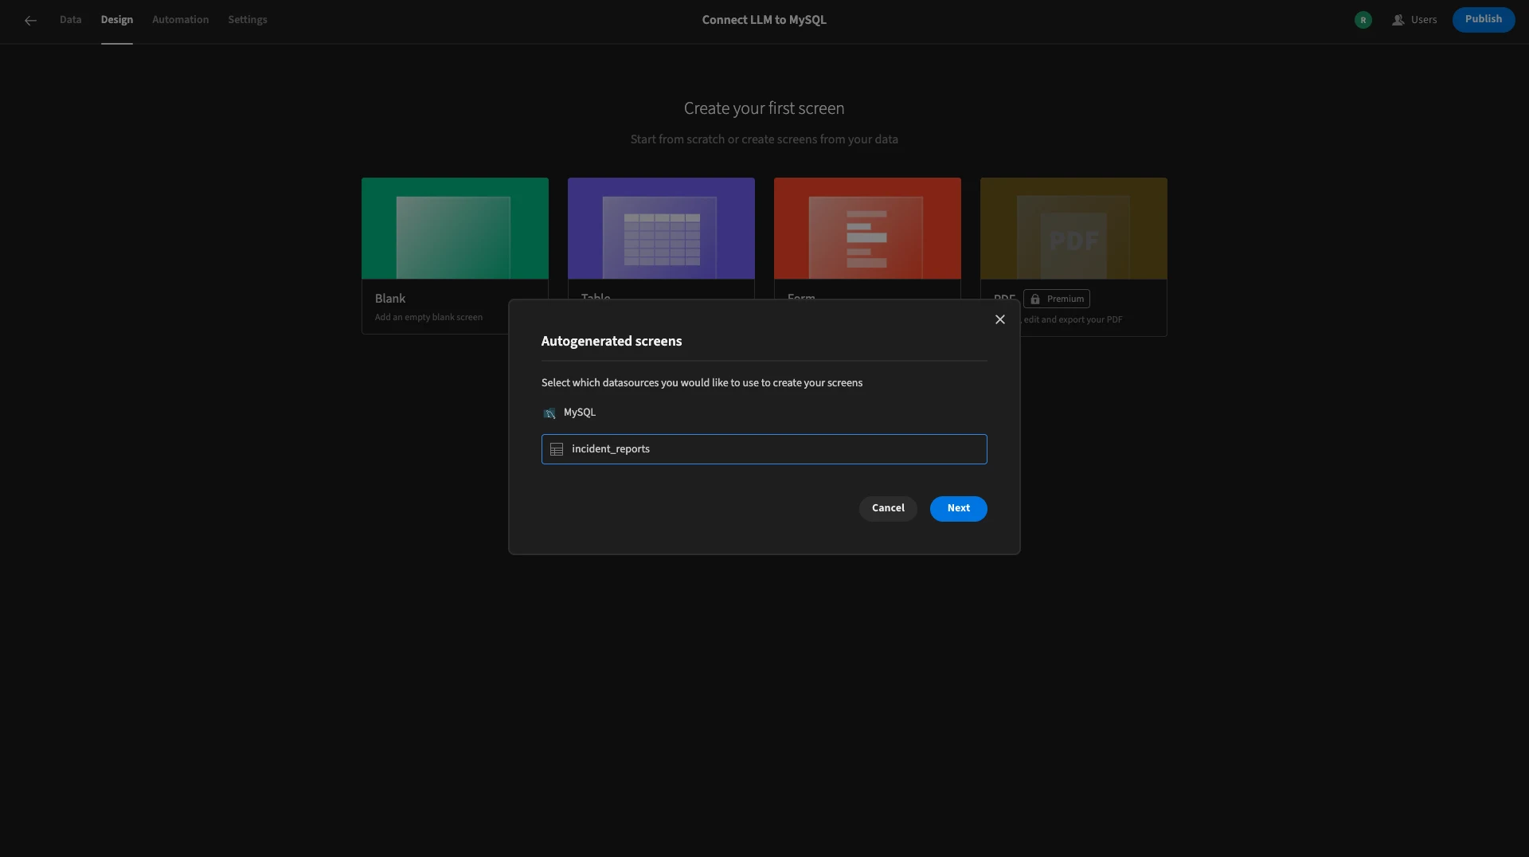Screen dimensions: 1529x857
Task: Select the Form screen card thumbnail
Action: click(867, 229)
